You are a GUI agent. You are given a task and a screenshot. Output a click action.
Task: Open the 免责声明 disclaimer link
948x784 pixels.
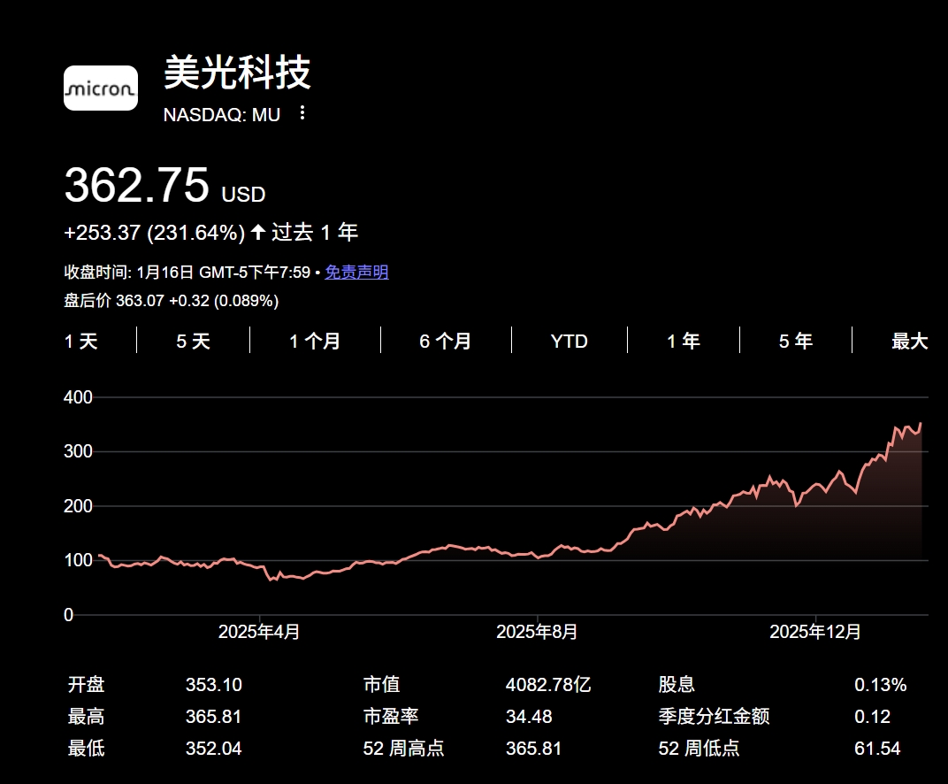[x=356, y=273]
